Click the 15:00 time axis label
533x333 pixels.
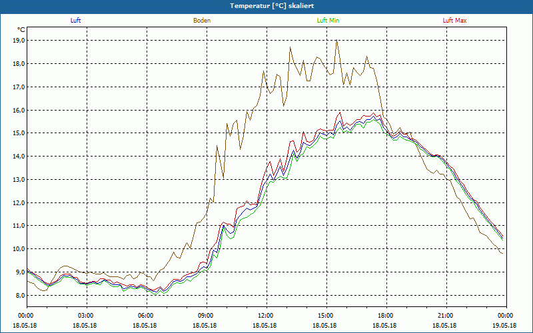click(x=326, y=316)
